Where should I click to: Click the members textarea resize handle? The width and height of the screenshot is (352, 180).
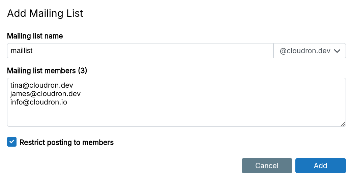tap(343, 124)
